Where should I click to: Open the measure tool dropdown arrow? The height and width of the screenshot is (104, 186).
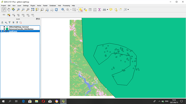click(107, 10)
